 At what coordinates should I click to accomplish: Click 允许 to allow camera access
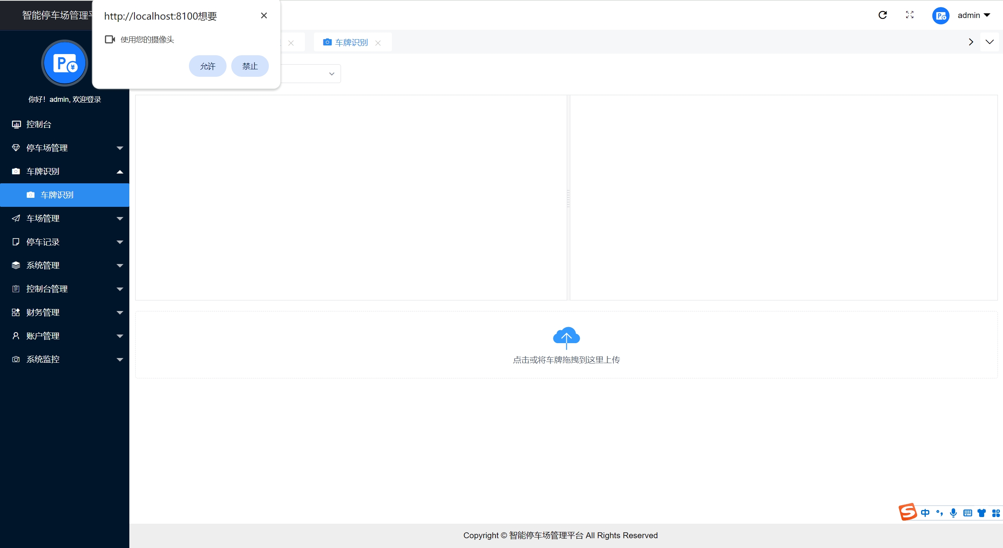(x=207, y=66)
